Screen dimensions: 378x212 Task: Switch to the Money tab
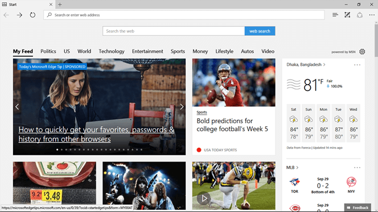[x=200, y=51]
